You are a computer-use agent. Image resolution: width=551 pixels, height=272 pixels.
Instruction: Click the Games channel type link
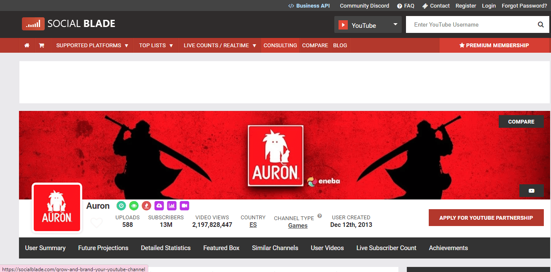tap(298, 226)
